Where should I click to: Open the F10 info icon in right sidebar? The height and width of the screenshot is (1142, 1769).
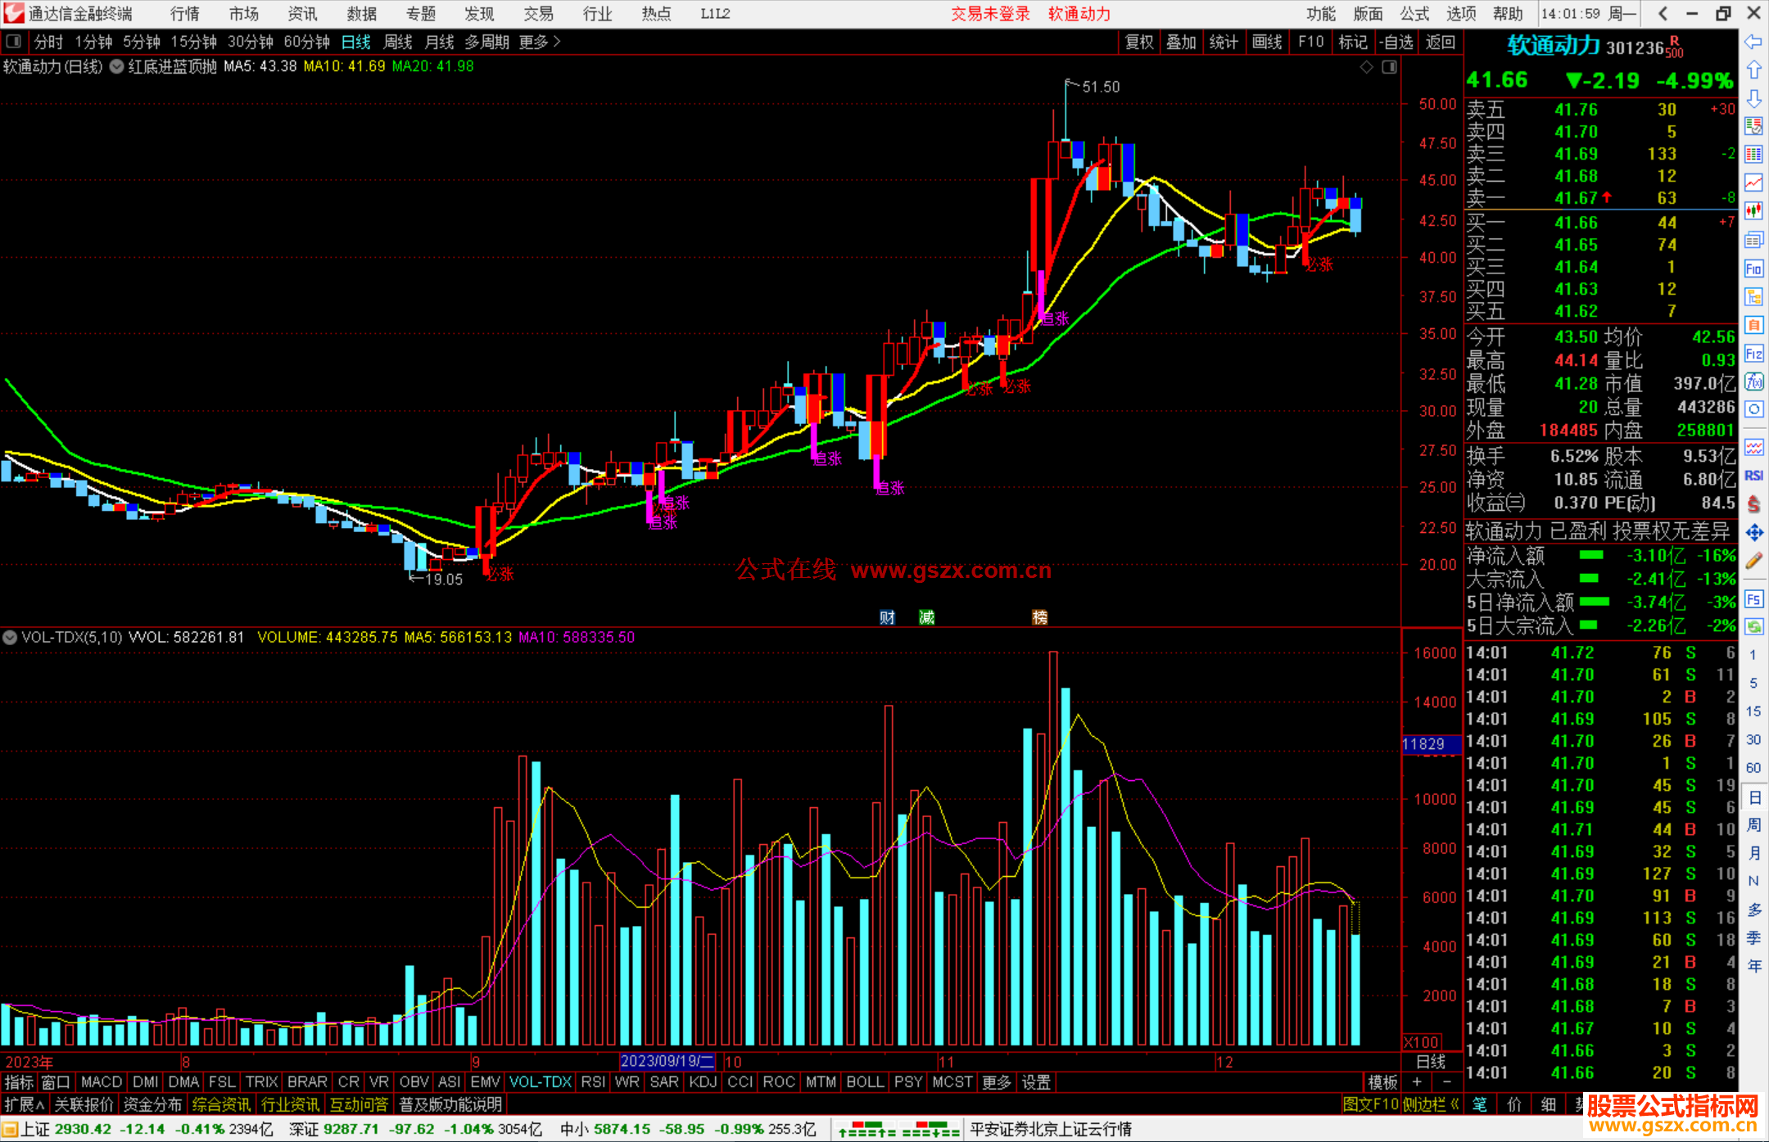(x=1753, y=269)
